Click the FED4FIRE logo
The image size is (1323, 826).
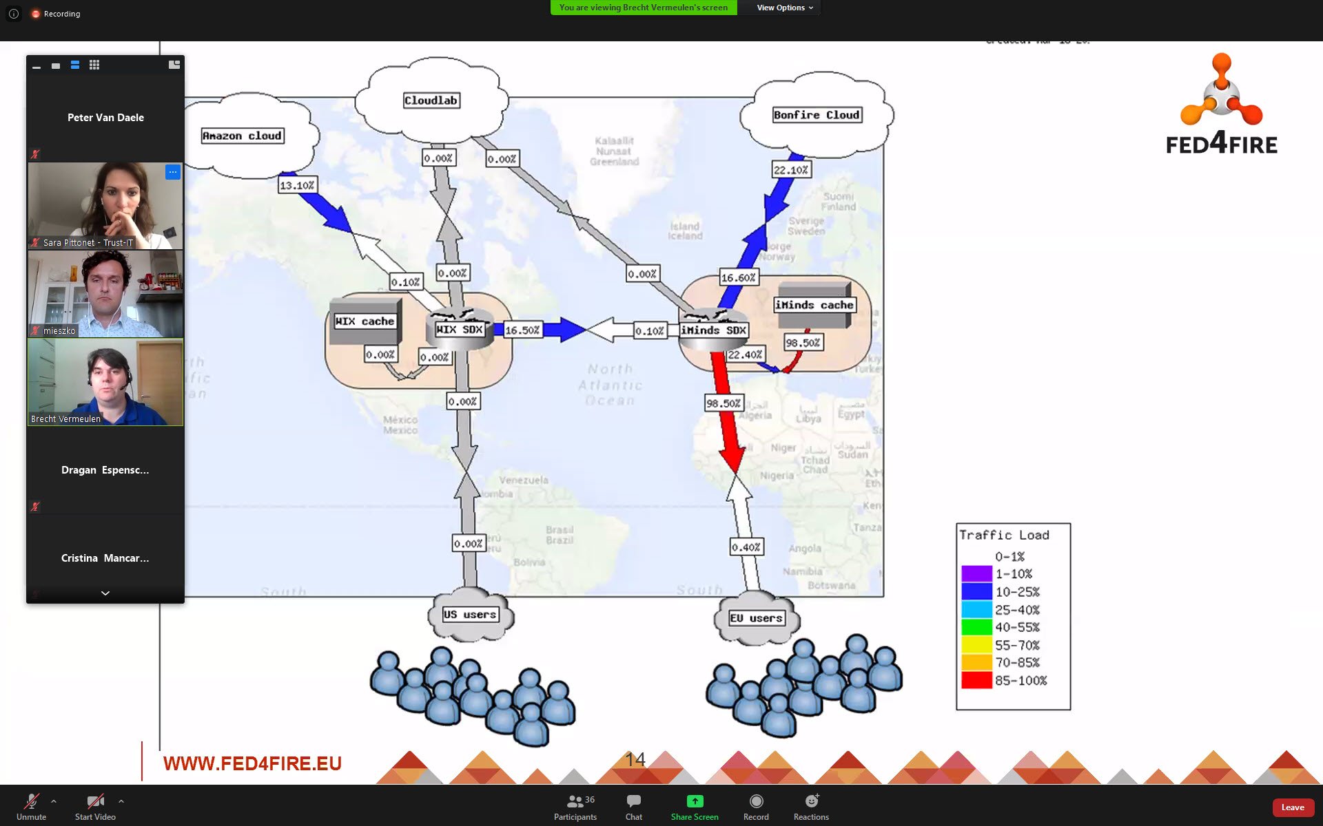(x=1222, y=103)
